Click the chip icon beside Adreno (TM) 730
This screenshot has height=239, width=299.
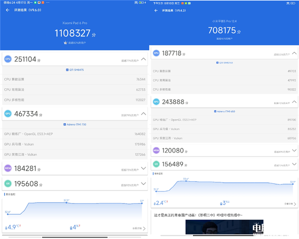click(64, 125)
